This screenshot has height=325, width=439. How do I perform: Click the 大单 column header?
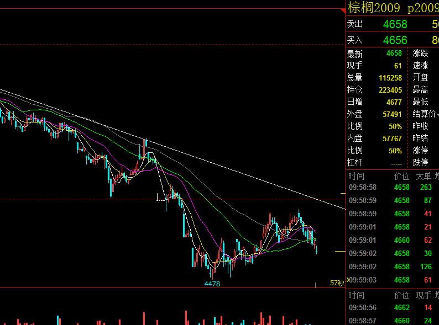[x=424, y=177]
